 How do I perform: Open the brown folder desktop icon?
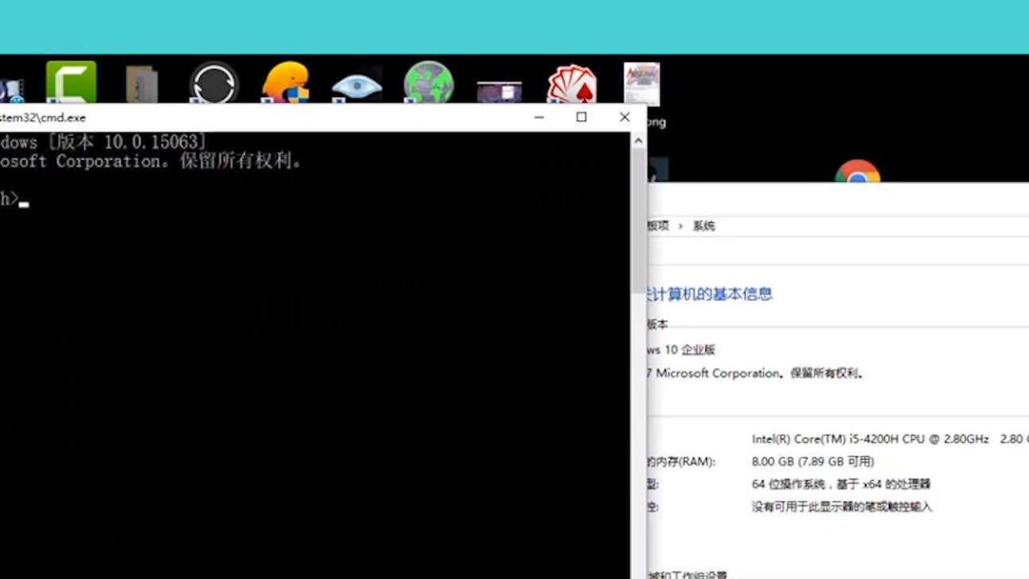coord(141,82)
